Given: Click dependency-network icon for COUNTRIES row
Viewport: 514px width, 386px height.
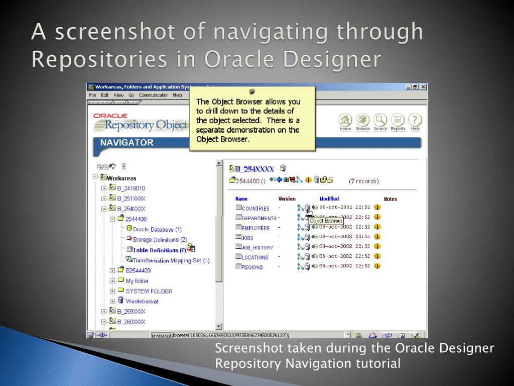Looking at the screenshot, I should 300,208.
